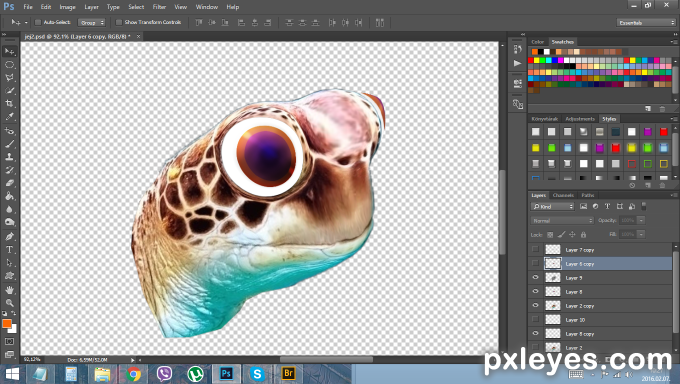680x384 pixels.
Task: Select the History Brush tool
Action: coord(9,170)
